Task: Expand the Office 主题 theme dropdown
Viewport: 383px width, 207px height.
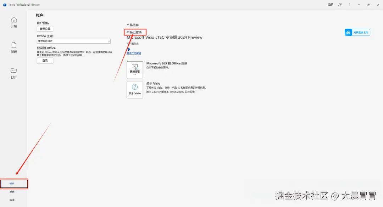Action: tap(74, 41)
